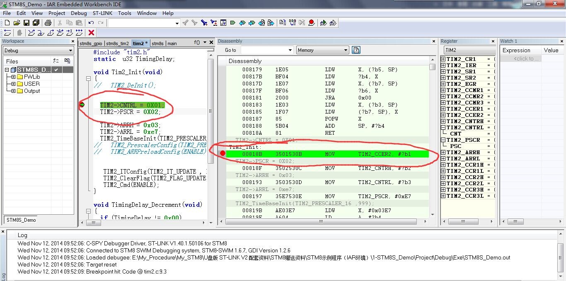The height and width of the screenshot is (281, 566).
Task: Click the Run to Cursor debug icon
Action: pos(70,32)
